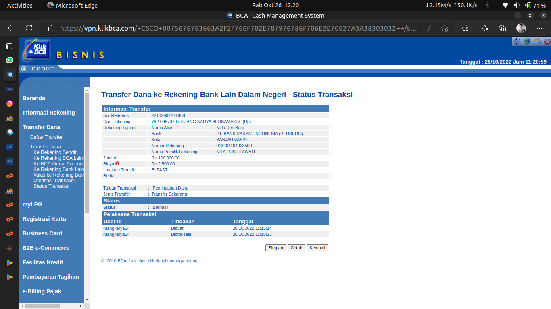551x309 pixels.
Task: Click the home icon in the BCA header
Action: click(537, 41)
